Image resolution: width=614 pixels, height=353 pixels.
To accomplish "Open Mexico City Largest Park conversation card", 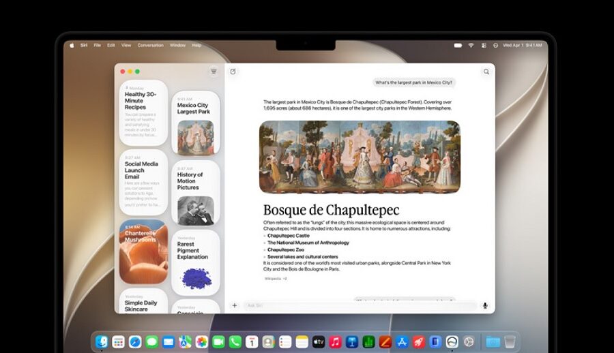I will (196, 123).
